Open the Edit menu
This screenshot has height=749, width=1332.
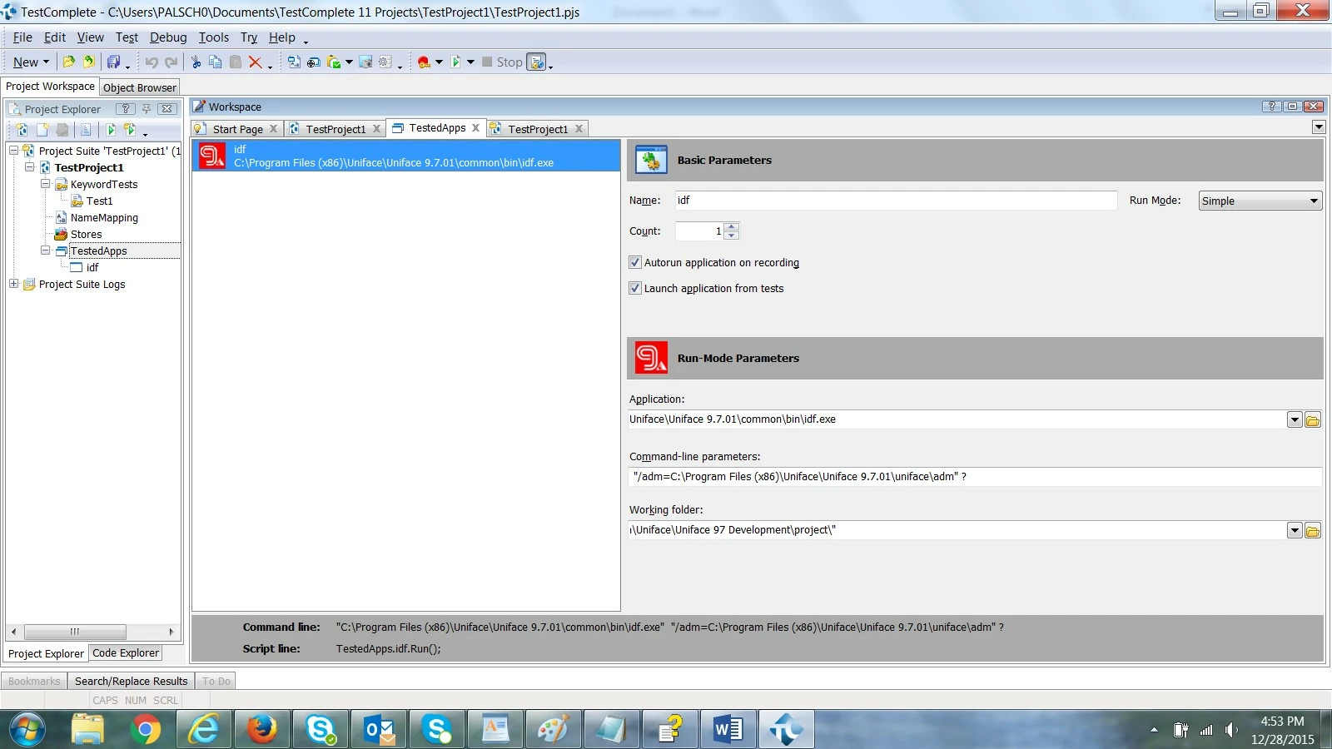[55, 37]
